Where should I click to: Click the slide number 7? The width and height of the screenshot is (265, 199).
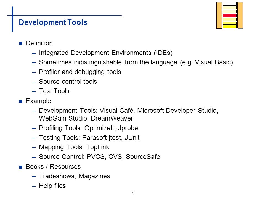coord(133,192)
